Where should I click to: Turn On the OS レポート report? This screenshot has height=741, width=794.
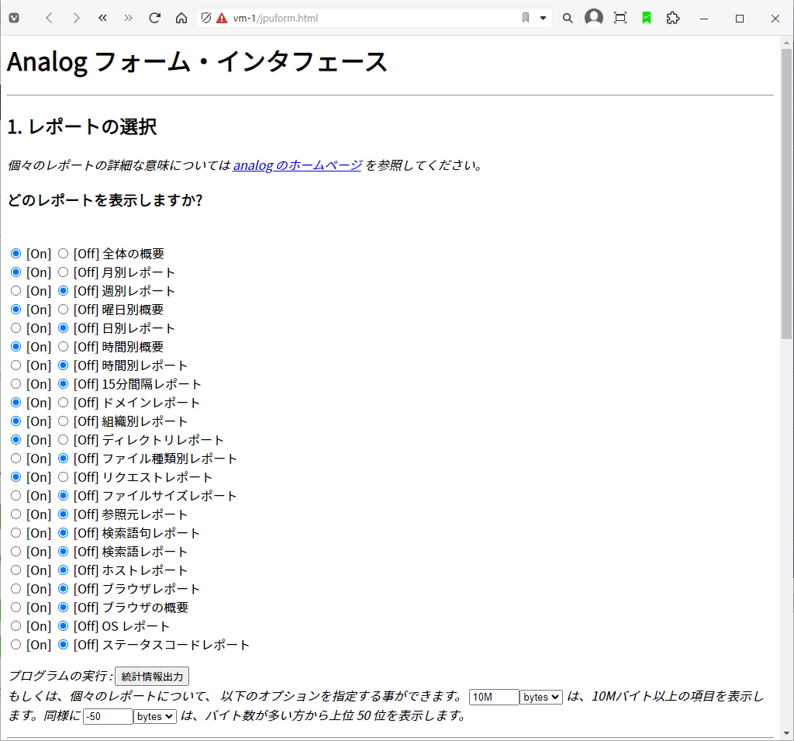[x=16, y=626]
